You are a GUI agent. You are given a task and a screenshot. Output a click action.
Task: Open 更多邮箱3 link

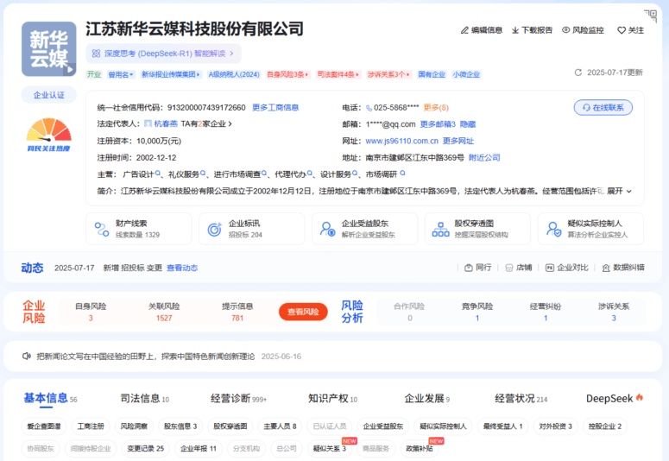[438, 124]
